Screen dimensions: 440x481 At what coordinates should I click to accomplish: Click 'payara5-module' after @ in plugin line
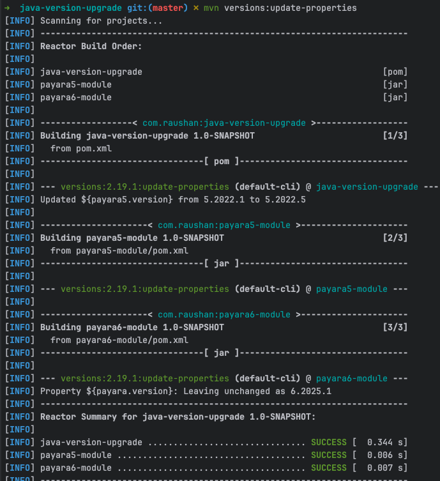pos(352,289)
